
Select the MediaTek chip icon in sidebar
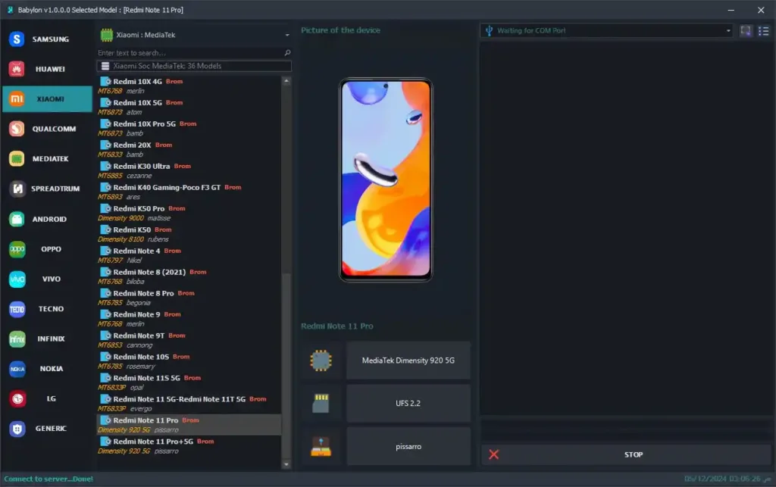pos(17,159)
